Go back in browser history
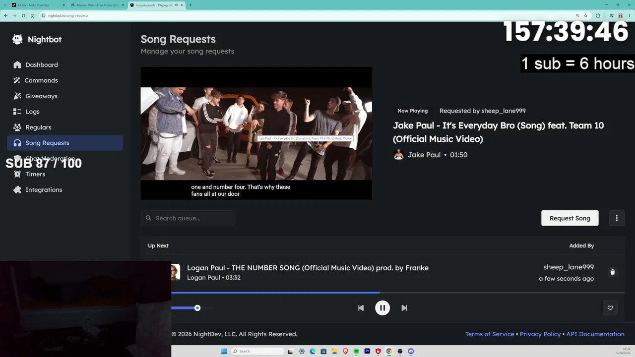Screen dimensions: 635x357 click(x=5, y=15)
